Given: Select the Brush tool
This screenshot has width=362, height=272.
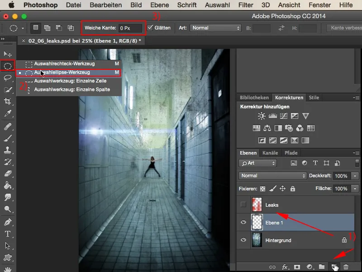Looking at the screenshot, I should click(8, 138).
